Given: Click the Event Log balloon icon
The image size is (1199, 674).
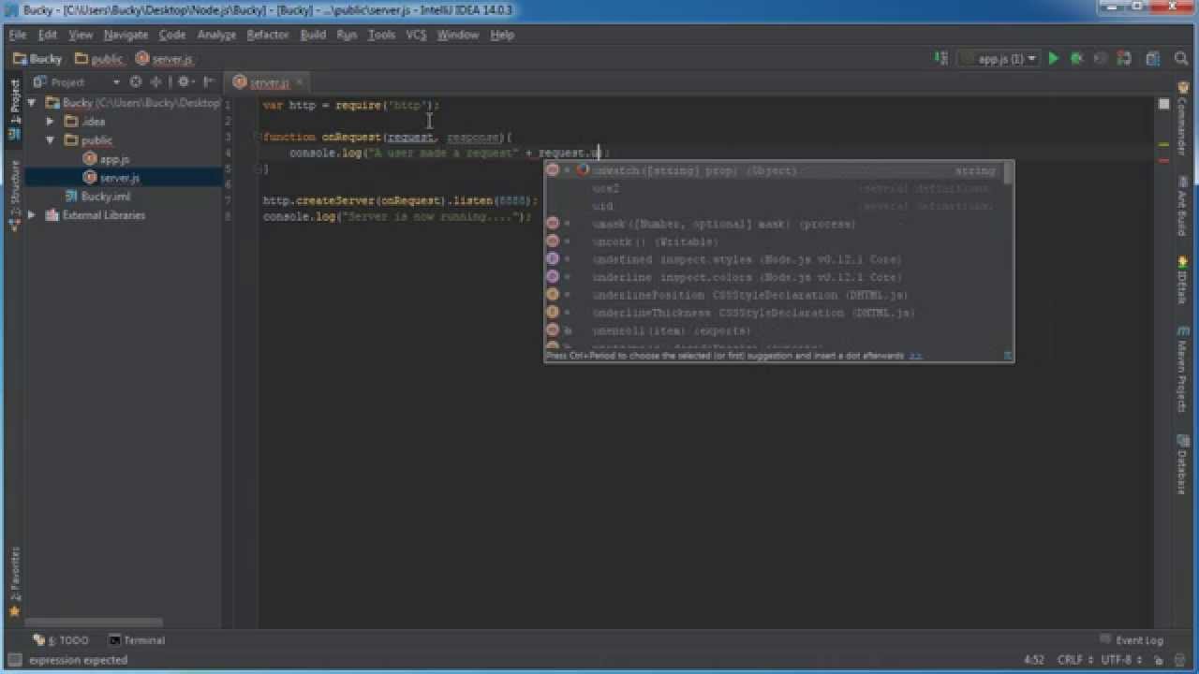Looking at the screenshot, I should coord(1105,640).
